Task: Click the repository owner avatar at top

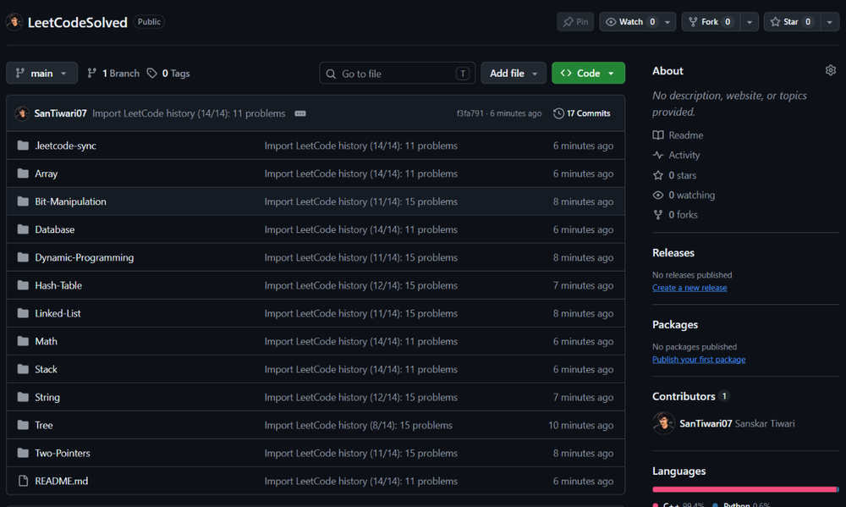Action: pyautogui.click(x=14, y=22)
